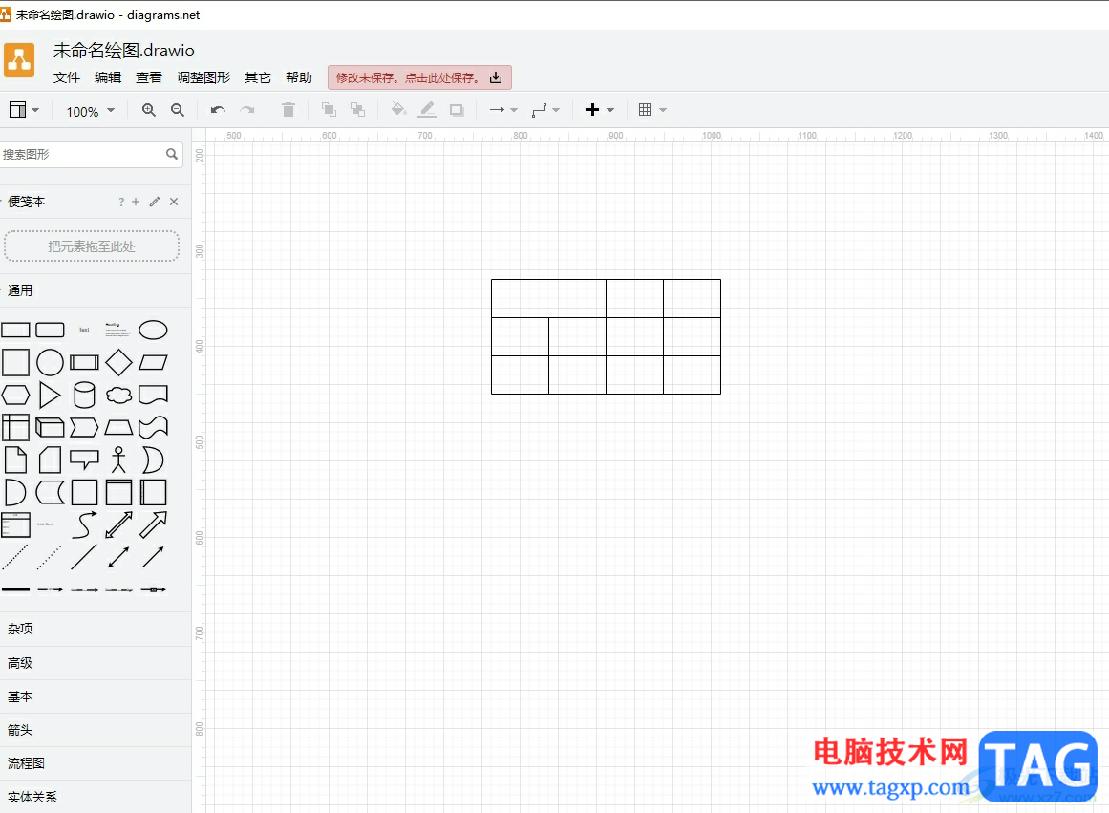Undo the last action
Viewport: 1109px width, 813px height.
coord(218,110)
